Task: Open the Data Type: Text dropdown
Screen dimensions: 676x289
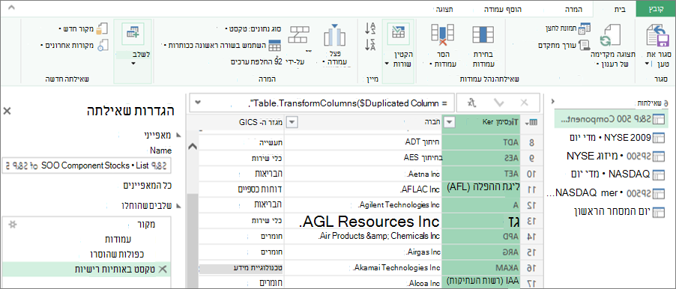Action: pos(226,29)
